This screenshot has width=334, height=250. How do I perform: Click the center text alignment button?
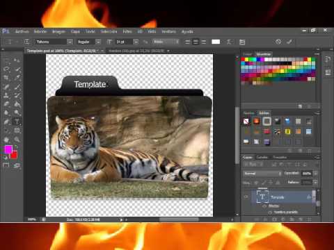click(x=196, y=42)
